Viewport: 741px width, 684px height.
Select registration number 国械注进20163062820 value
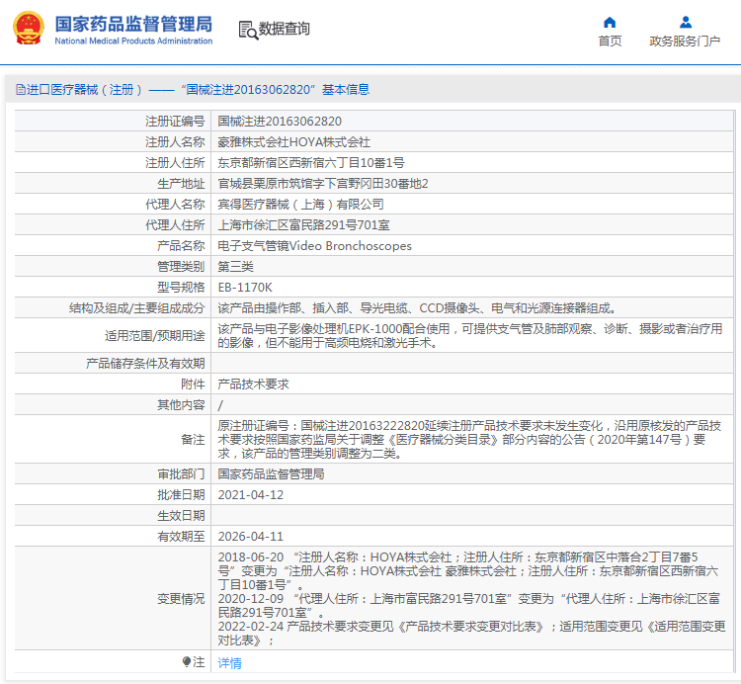point(280,122)
